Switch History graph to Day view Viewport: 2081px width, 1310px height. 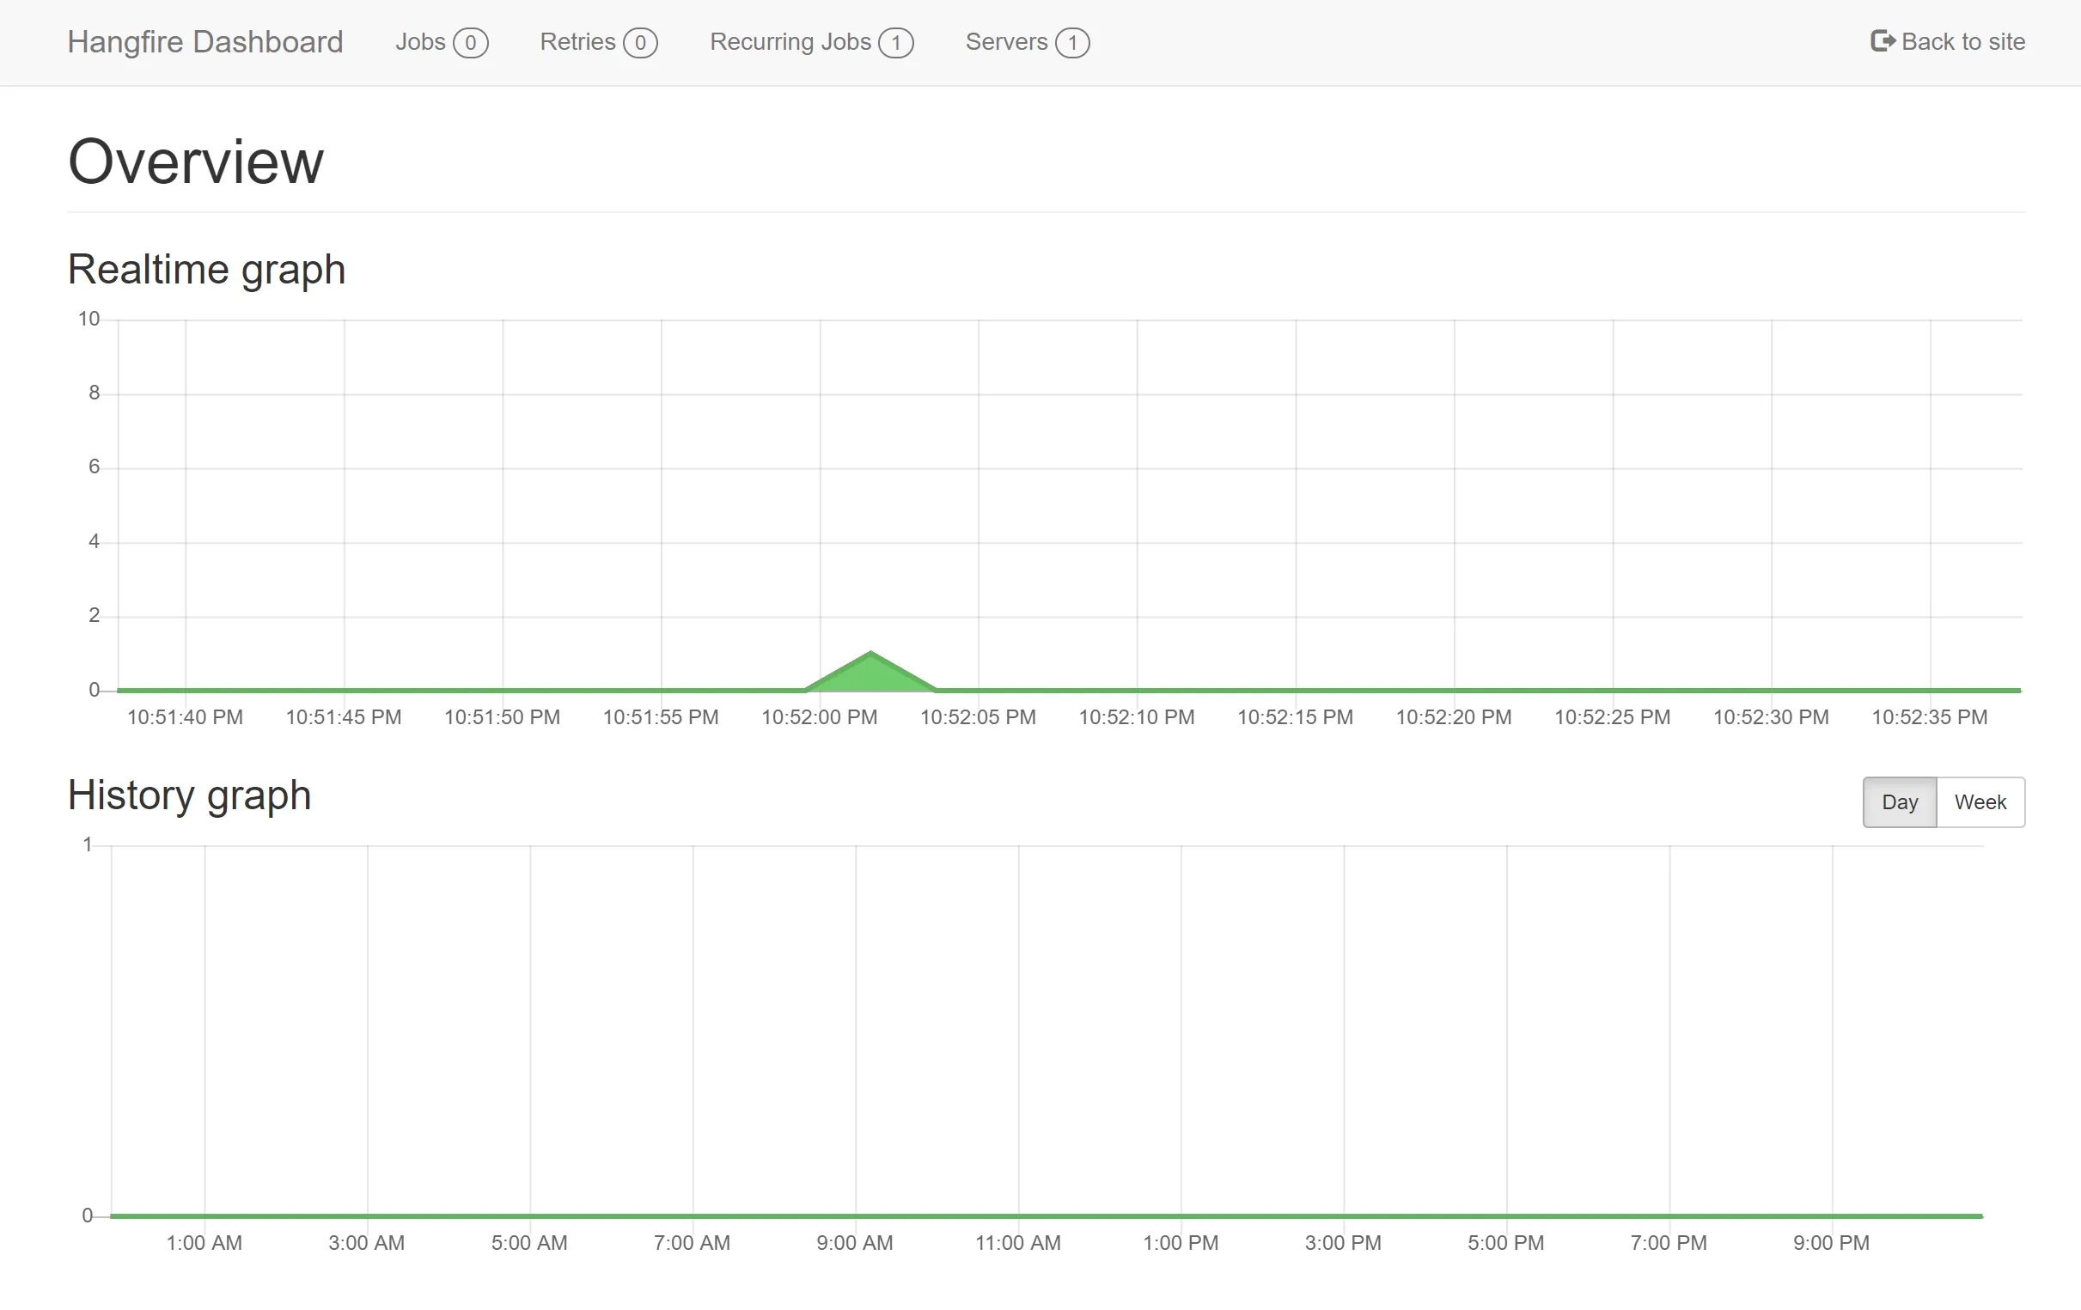tap(1900, 802)
